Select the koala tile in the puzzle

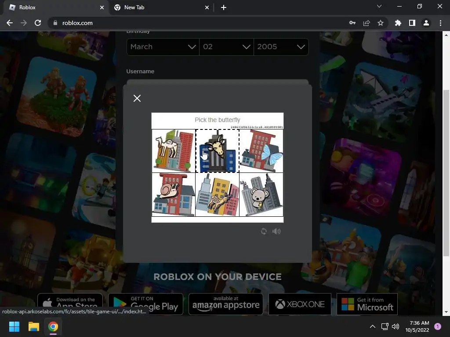[x=261, y=194]
